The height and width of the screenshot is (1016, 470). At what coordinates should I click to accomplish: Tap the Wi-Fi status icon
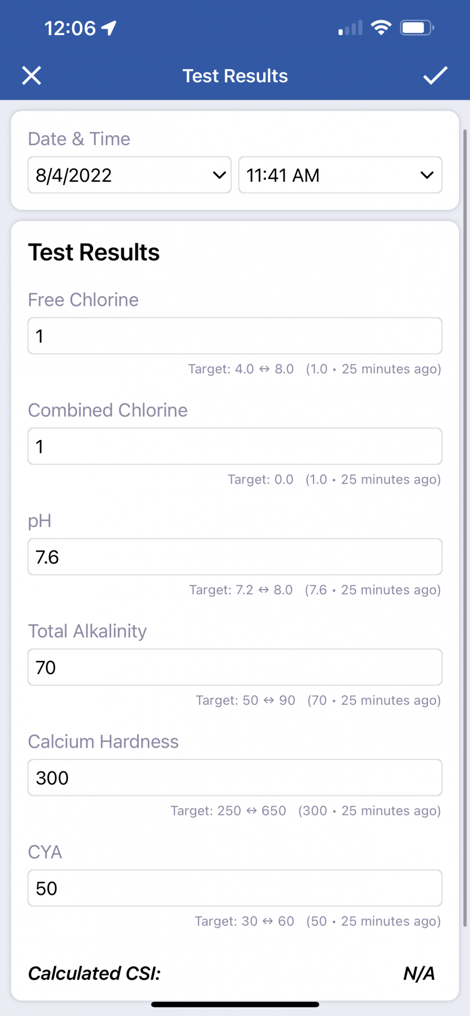tap(381, 27)
